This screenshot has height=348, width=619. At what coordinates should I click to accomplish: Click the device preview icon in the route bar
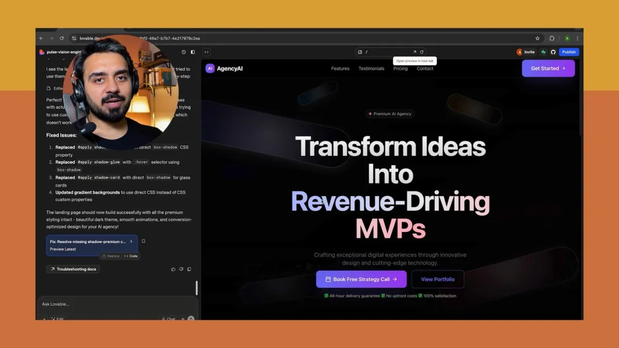pyautogui.click(x=361, y=52)
